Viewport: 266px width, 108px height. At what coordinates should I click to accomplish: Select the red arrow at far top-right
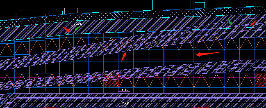pyautogui.click(x=254, y=23)
